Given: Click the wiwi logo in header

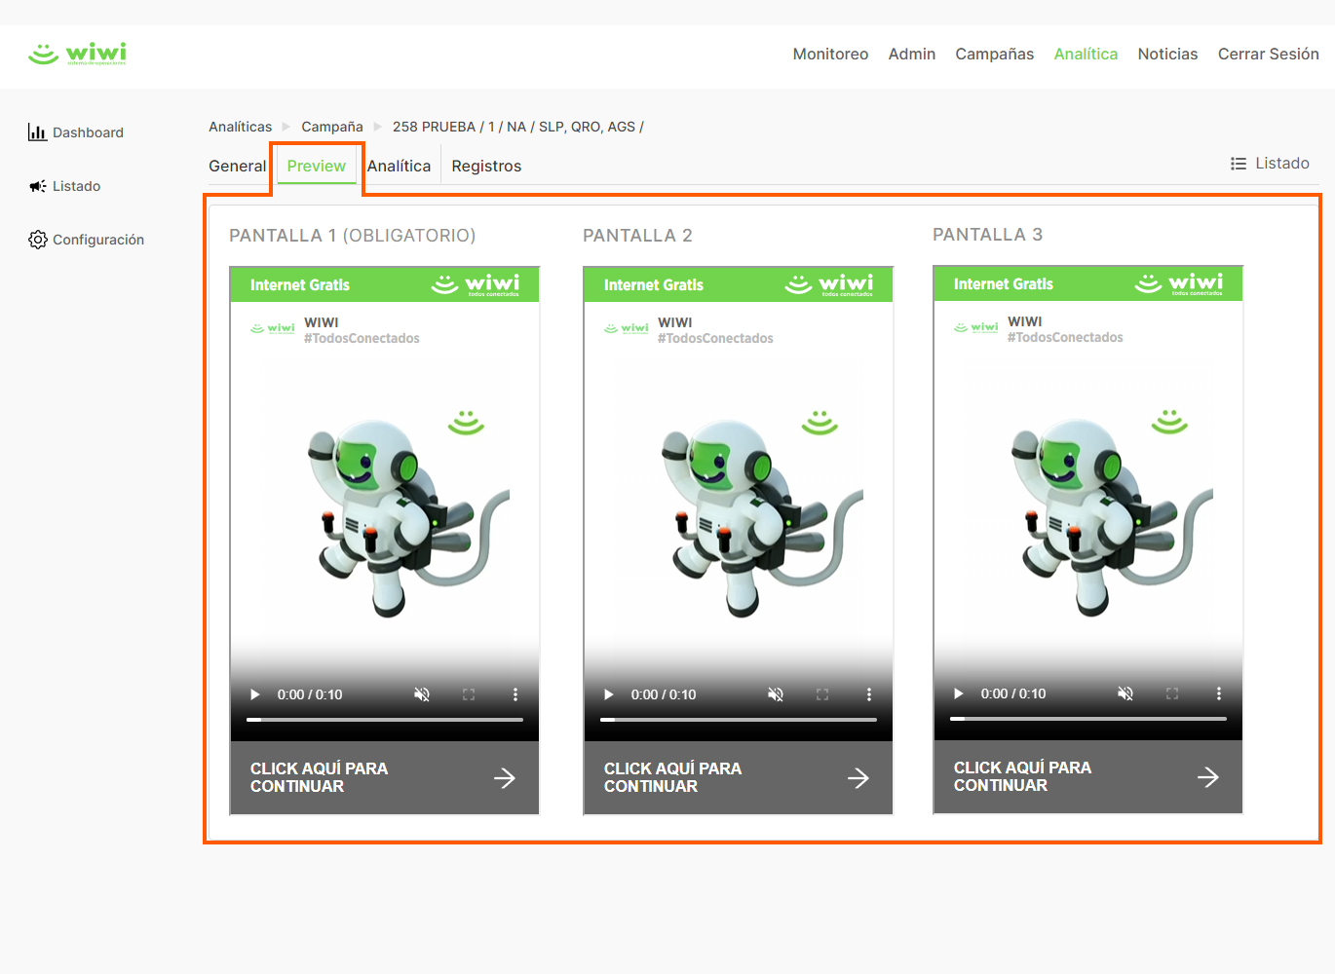Looking at the screenshot, I should click(78, 54).
